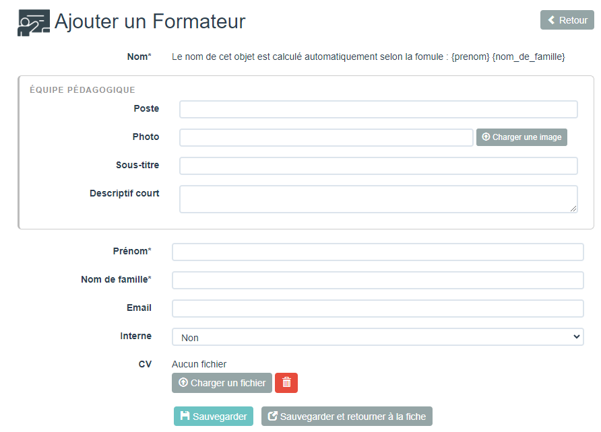Focus the Poste text field

point(378,109)
